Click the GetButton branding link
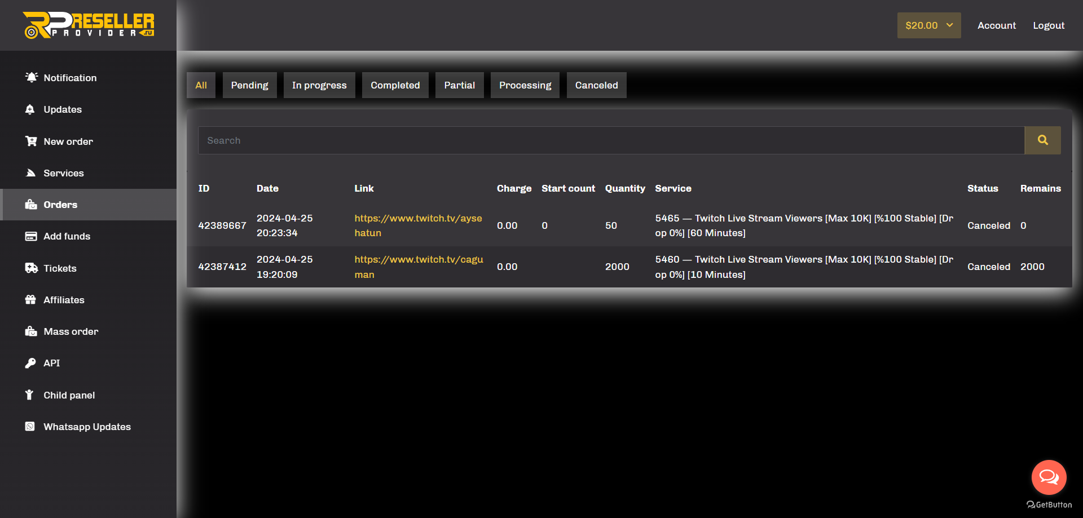 (1049, 504)
